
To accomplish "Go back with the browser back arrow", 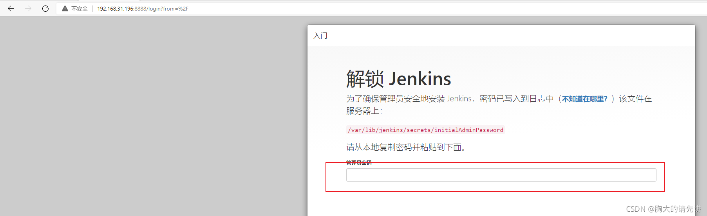I will click(11, 9).
